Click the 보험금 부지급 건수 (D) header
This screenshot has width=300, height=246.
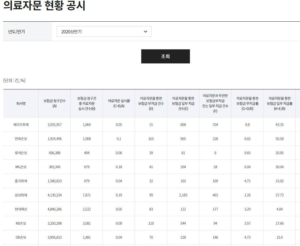pos(151,103)
